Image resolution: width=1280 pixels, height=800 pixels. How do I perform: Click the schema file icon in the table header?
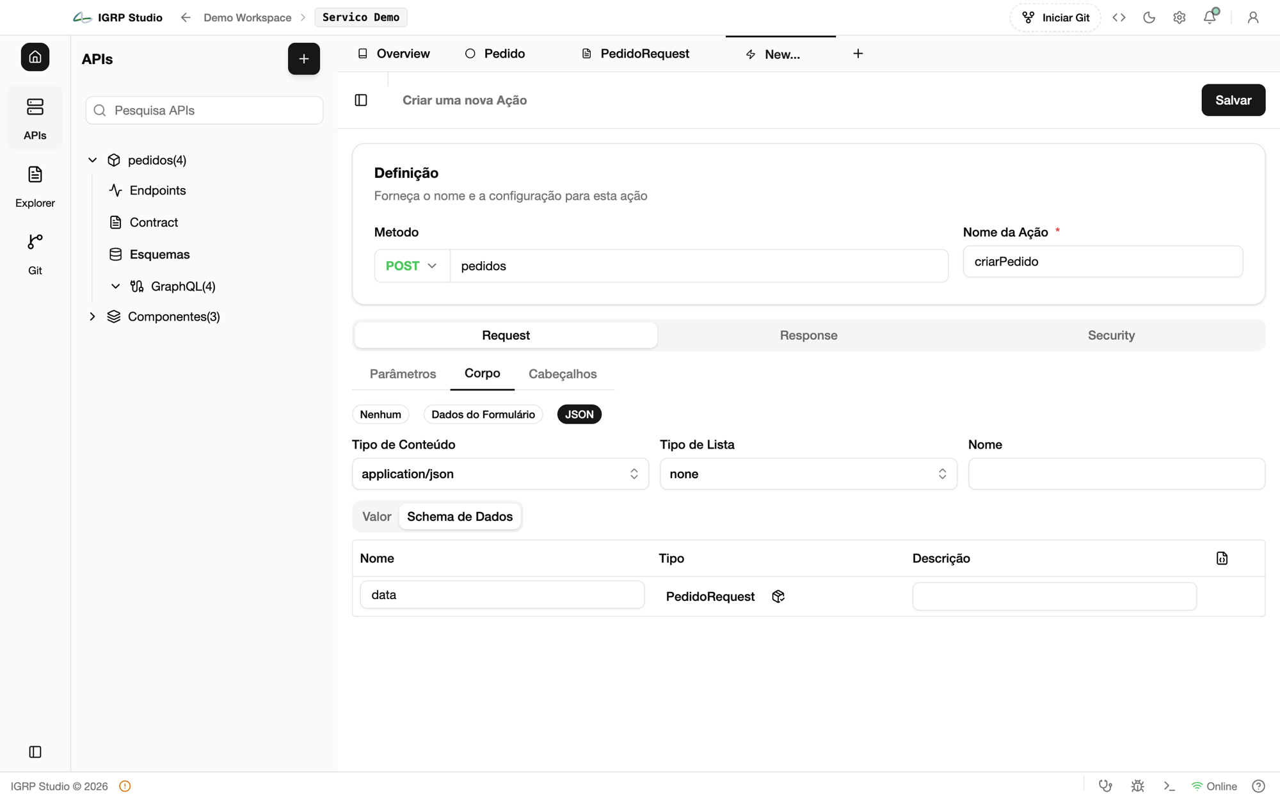1222,558
